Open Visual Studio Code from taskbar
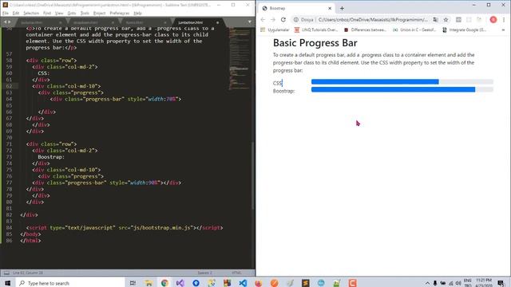The image size is (511, 287). click(243, 283)
